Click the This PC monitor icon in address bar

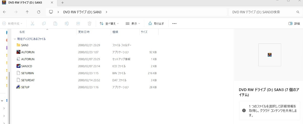click(x=51, y=12)
